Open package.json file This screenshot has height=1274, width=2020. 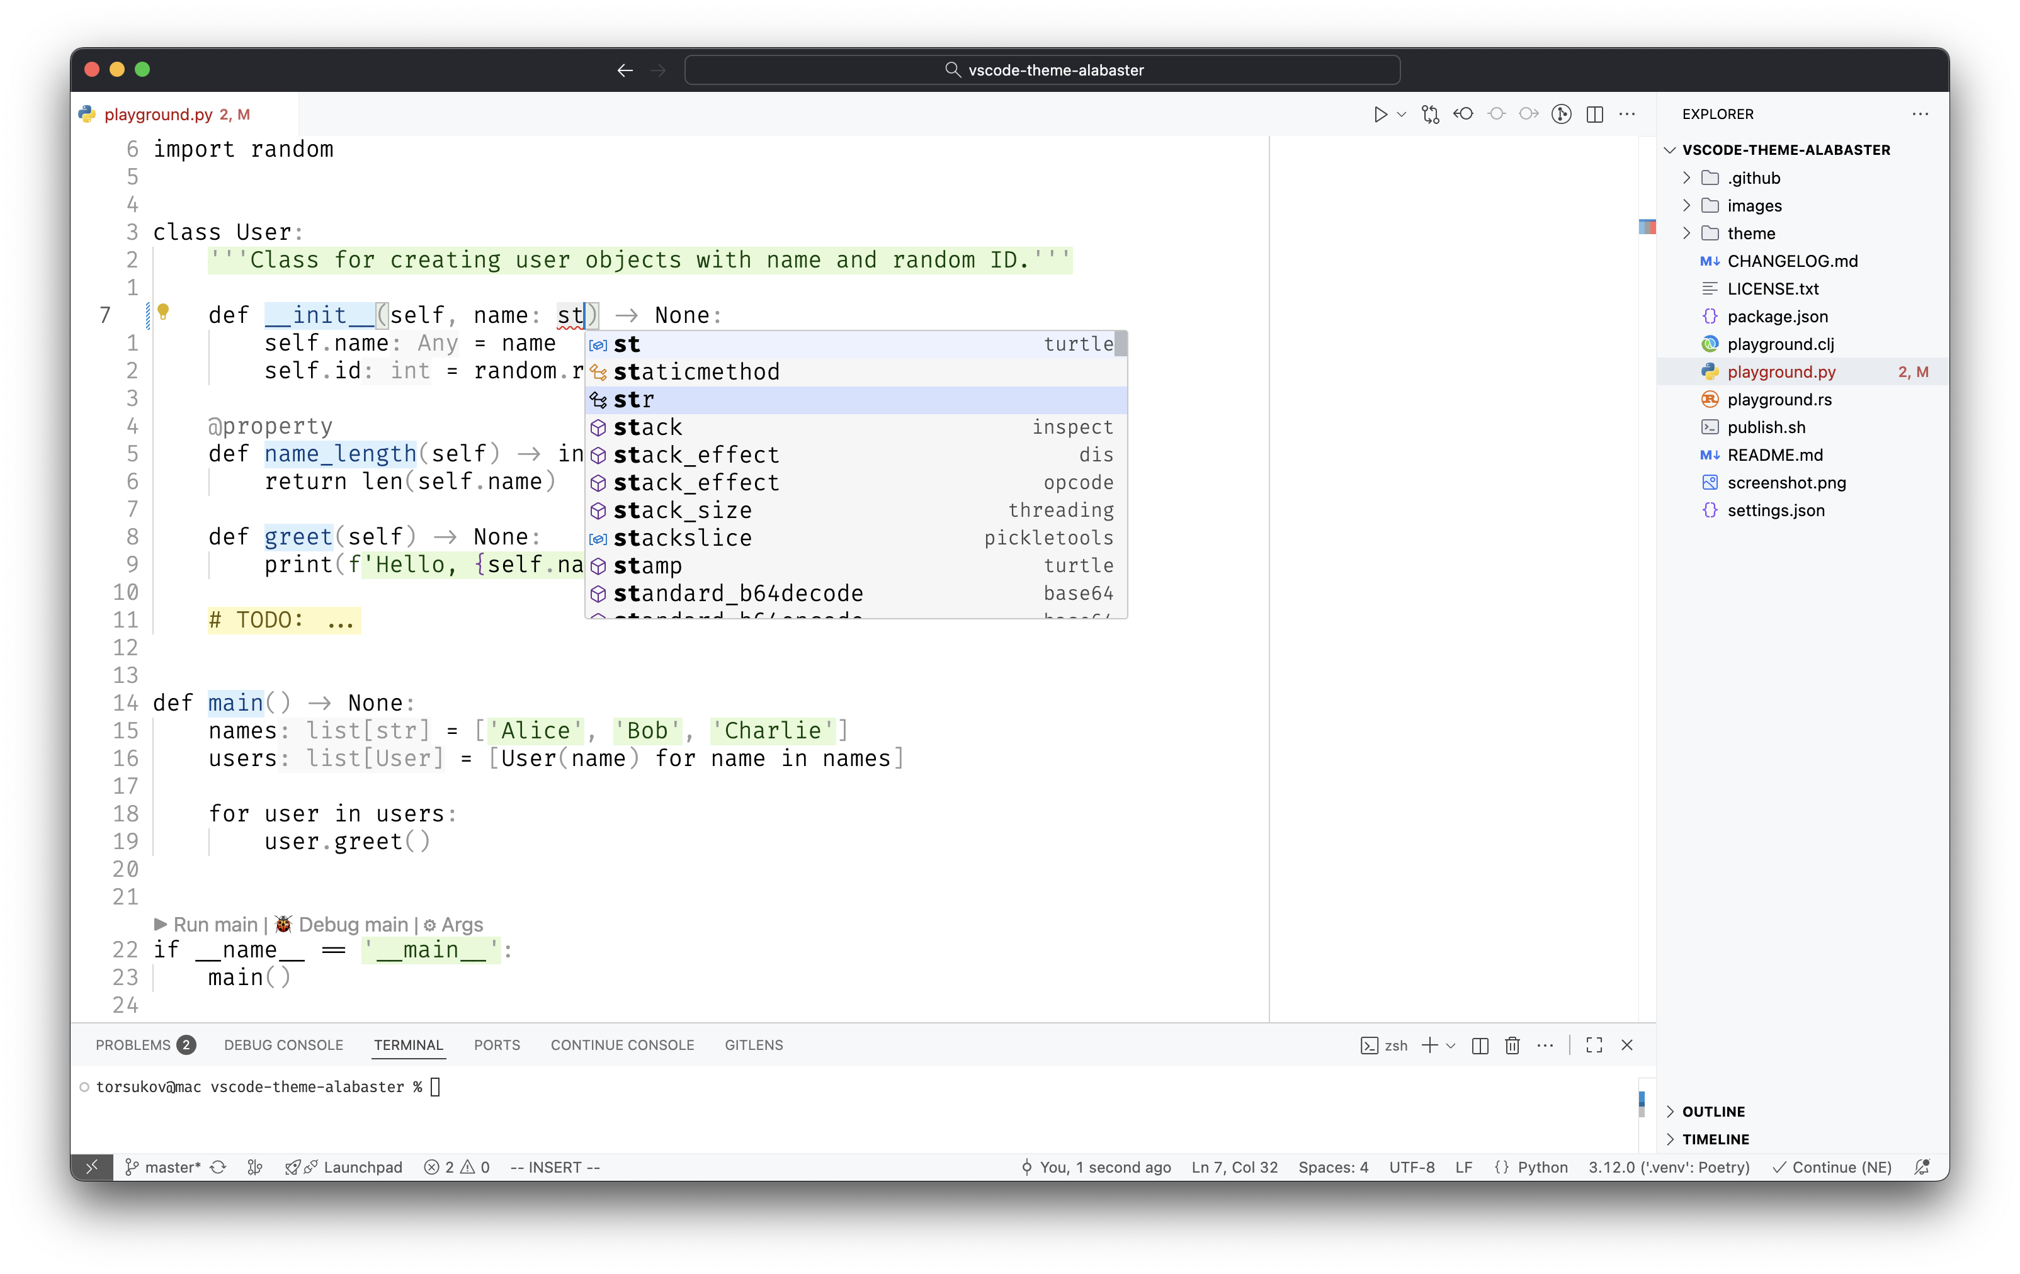click(x=1777, y=316)
